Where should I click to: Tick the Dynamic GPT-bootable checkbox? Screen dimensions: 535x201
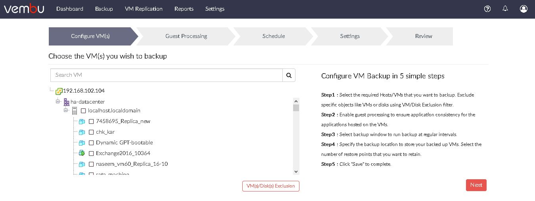point(91,143)
